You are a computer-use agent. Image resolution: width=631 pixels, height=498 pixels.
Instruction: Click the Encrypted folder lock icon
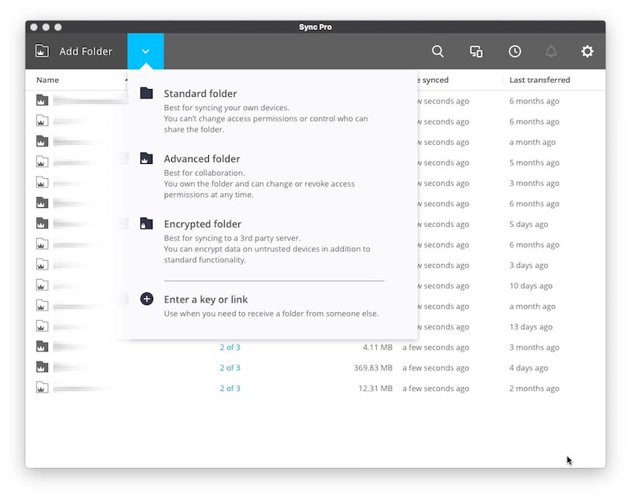coord(146,224)
